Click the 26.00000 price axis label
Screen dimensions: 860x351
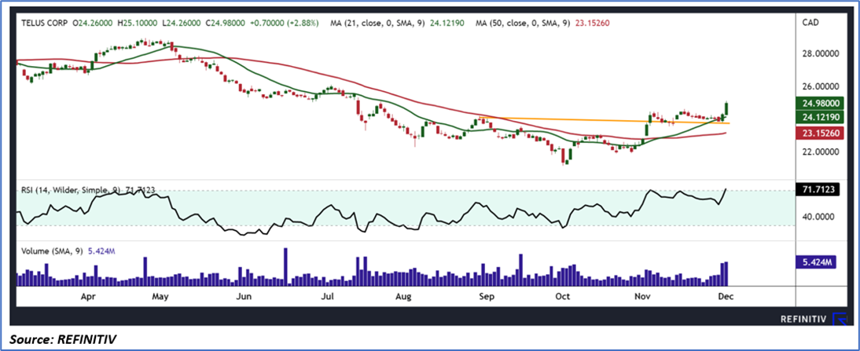(822, 86)
